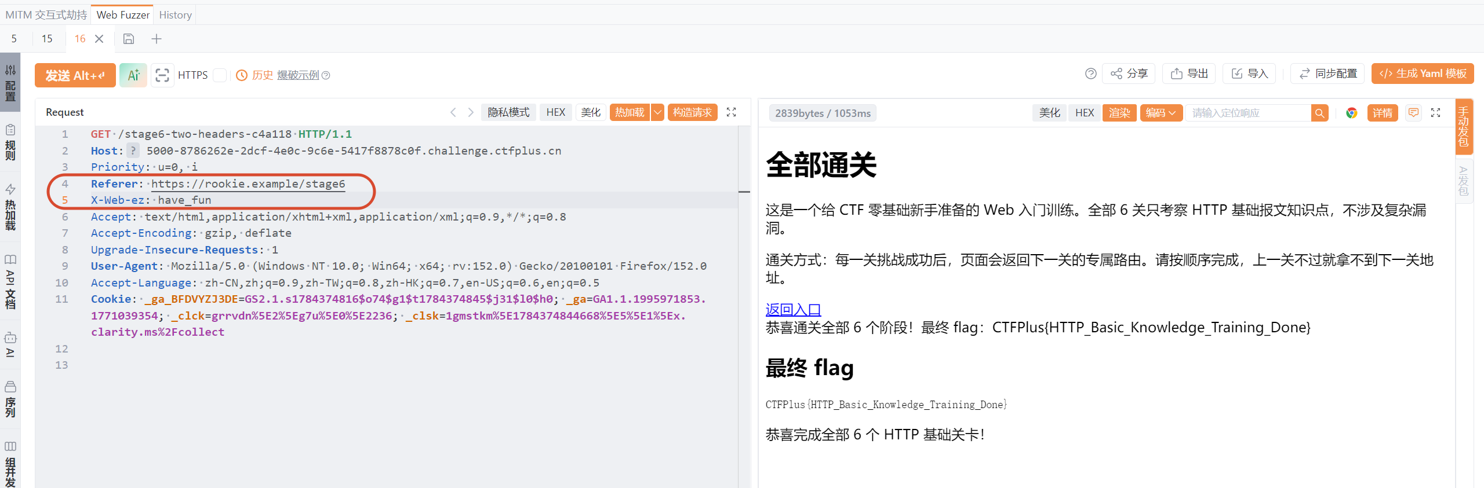The height and width of the screenshot is (488, 1484).
Task: Toggle HEX view in the Request panel
Action: pos(555,112)
